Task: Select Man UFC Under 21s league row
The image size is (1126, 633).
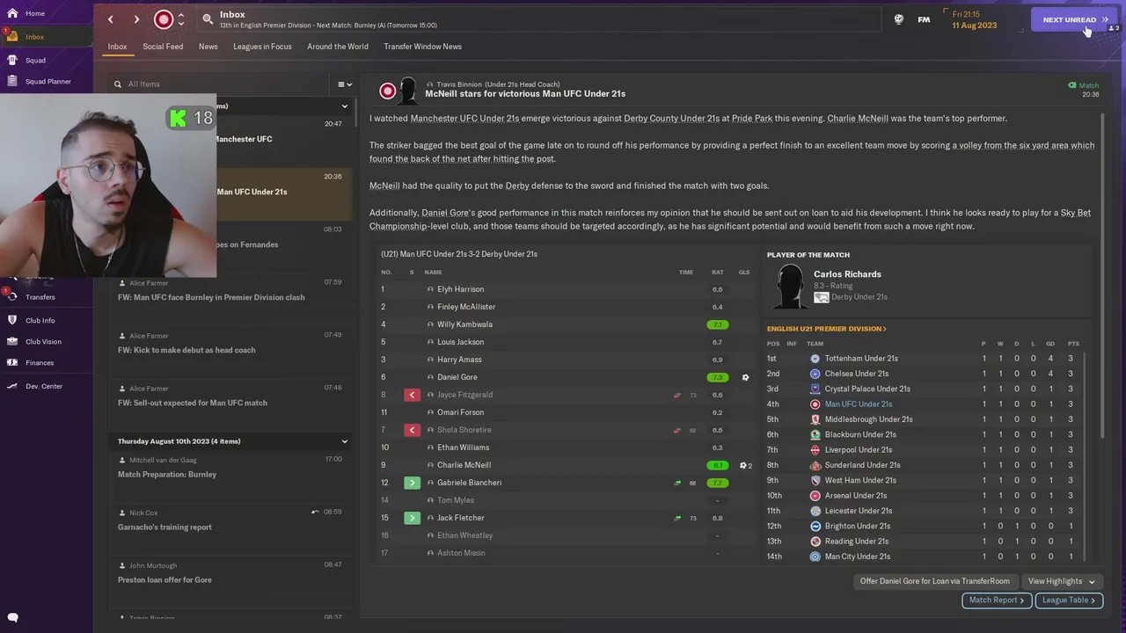Action: (x=923, y=404)
